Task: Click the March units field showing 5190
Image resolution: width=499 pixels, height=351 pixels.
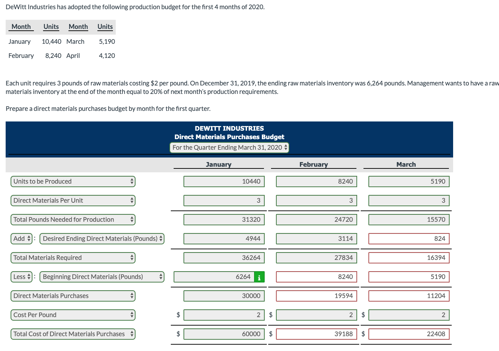Action: (x=409, y=182)
